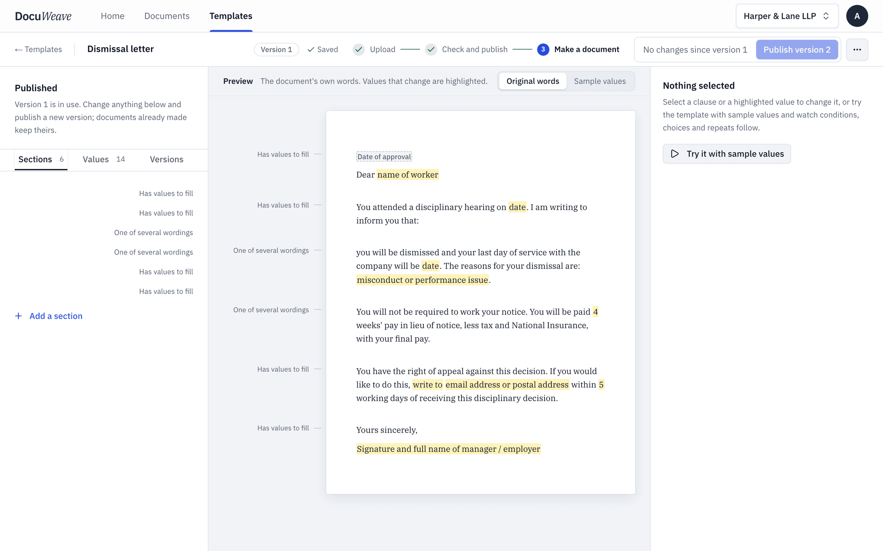Image resolution: width=883 pixels, height=551 pixels.
Task: Switch to the Values tab
Action: [x=104, y=159]
